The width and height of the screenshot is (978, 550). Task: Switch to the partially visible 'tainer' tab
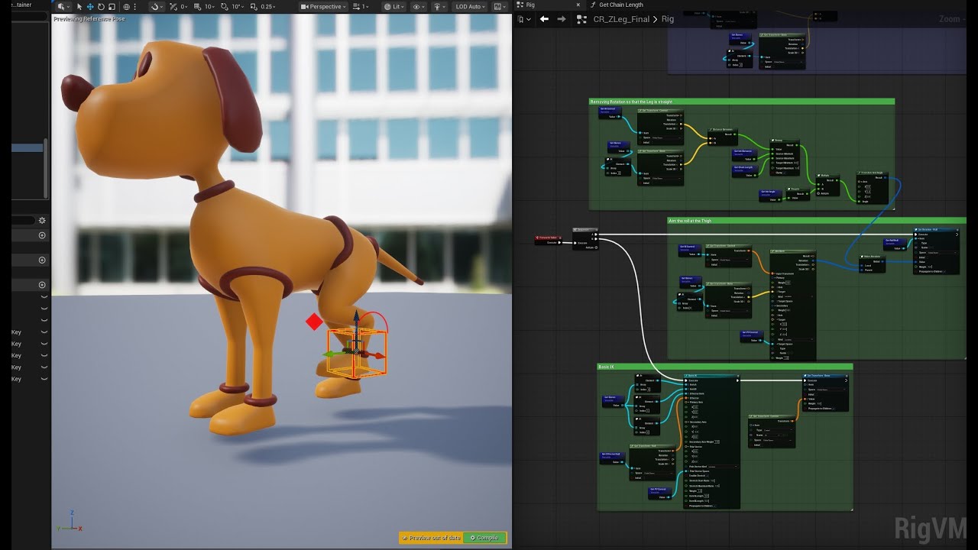tap(22, 5)
